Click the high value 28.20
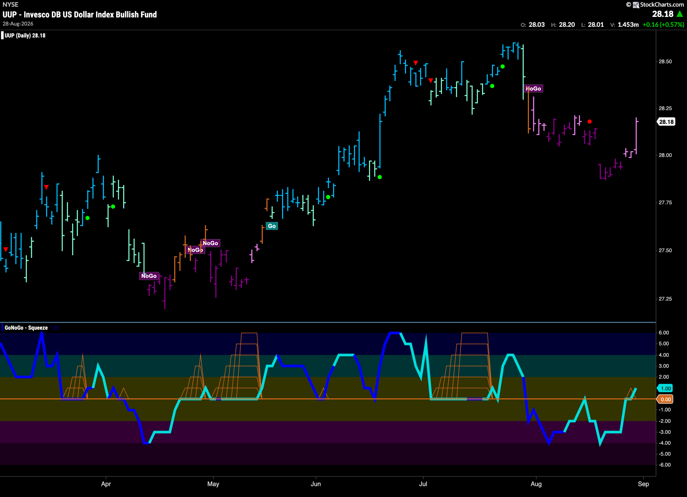 click(x=567, y=24)
